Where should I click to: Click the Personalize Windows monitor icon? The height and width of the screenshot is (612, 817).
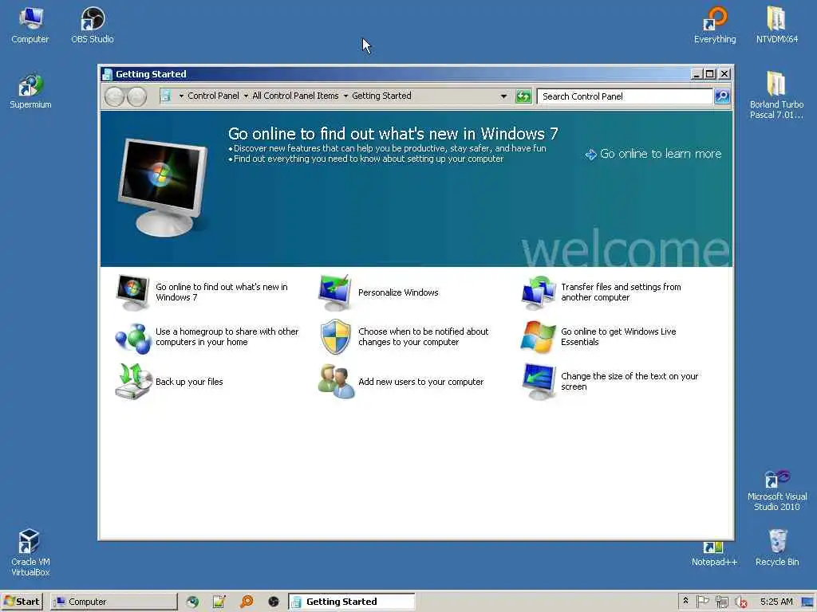point(335,292)
